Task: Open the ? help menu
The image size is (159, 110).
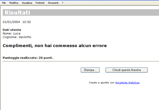Action: coord(62,3)
